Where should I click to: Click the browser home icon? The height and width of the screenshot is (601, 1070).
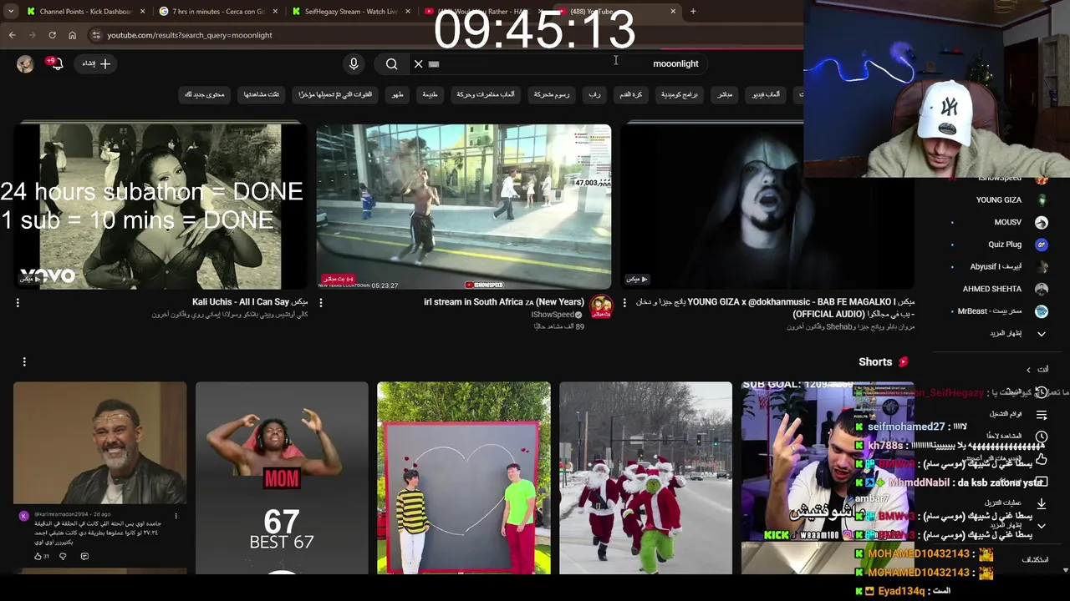click(x=72, y=35)
